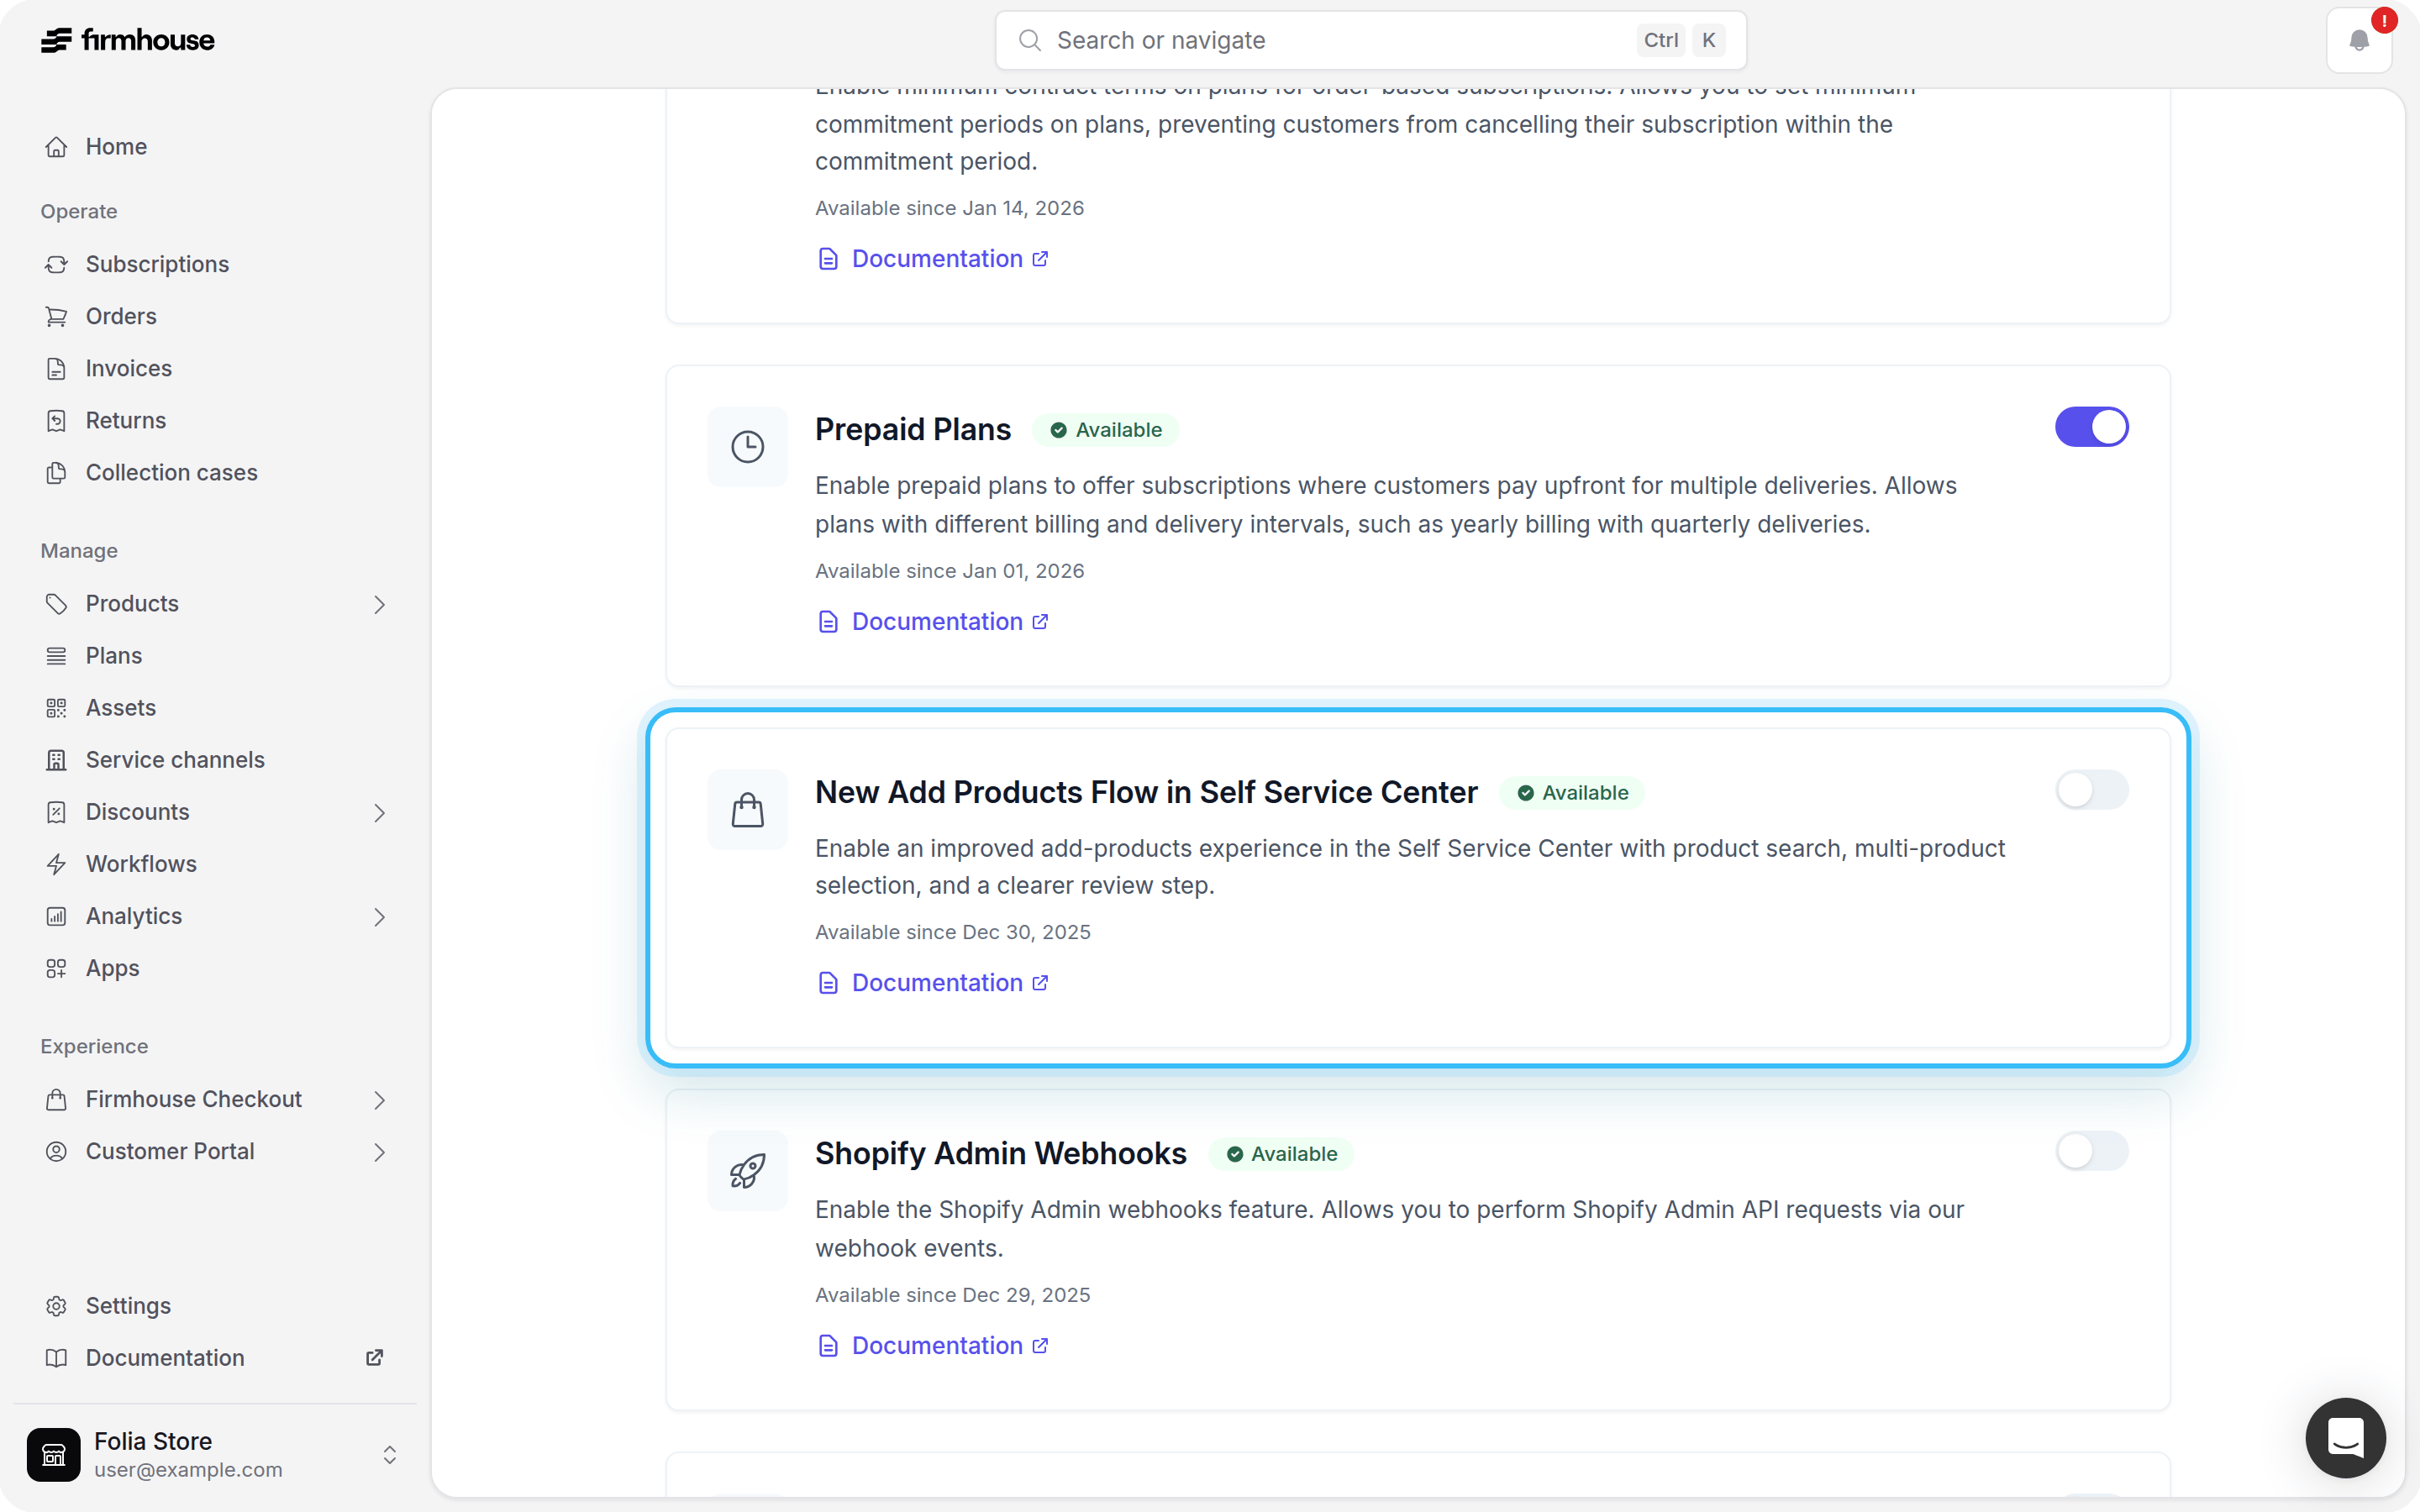Click the Prepaid Plans heading
This screenshot has width=2420, height=1512.
click(912, 429)
